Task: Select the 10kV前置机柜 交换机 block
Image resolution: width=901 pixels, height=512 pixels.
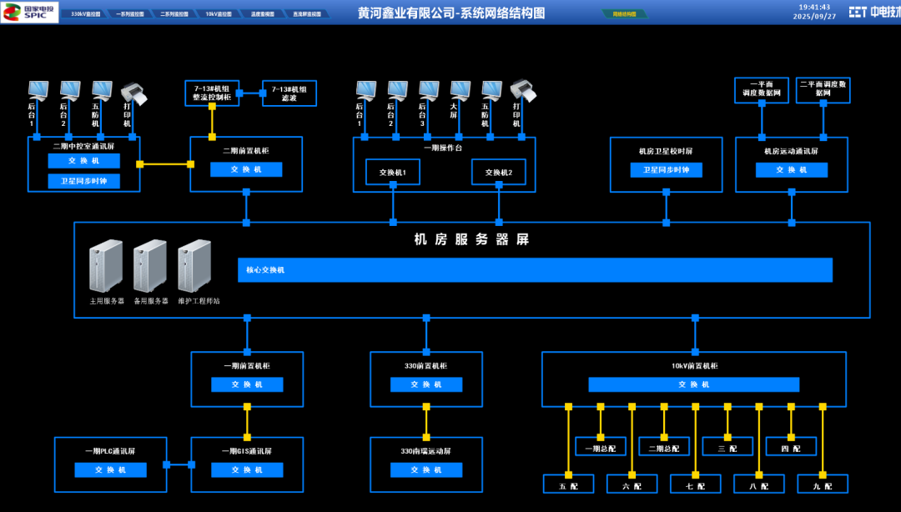Action: pos(693,384)
